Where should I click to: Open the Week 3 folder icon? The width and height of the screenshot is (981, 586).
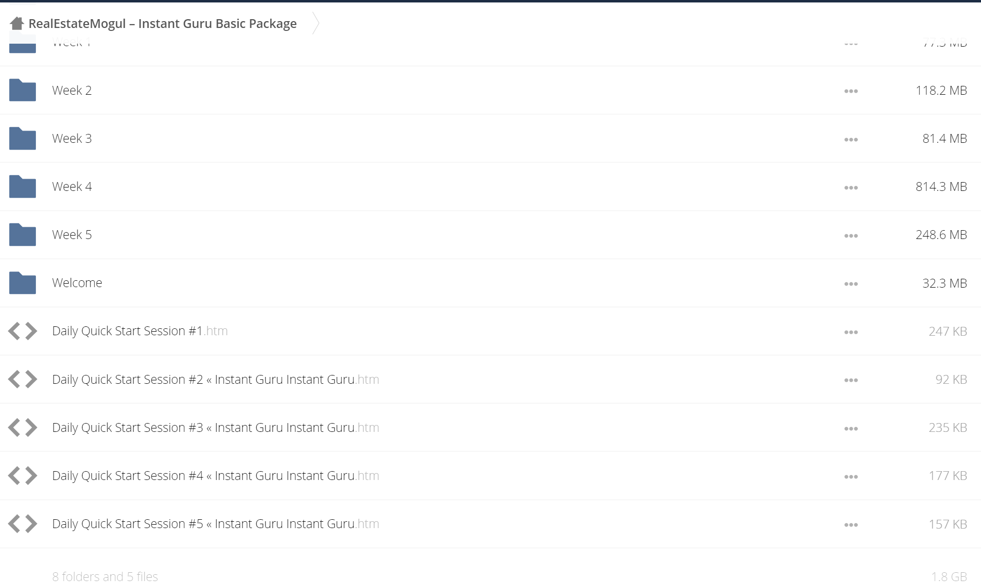coord(23,138)
